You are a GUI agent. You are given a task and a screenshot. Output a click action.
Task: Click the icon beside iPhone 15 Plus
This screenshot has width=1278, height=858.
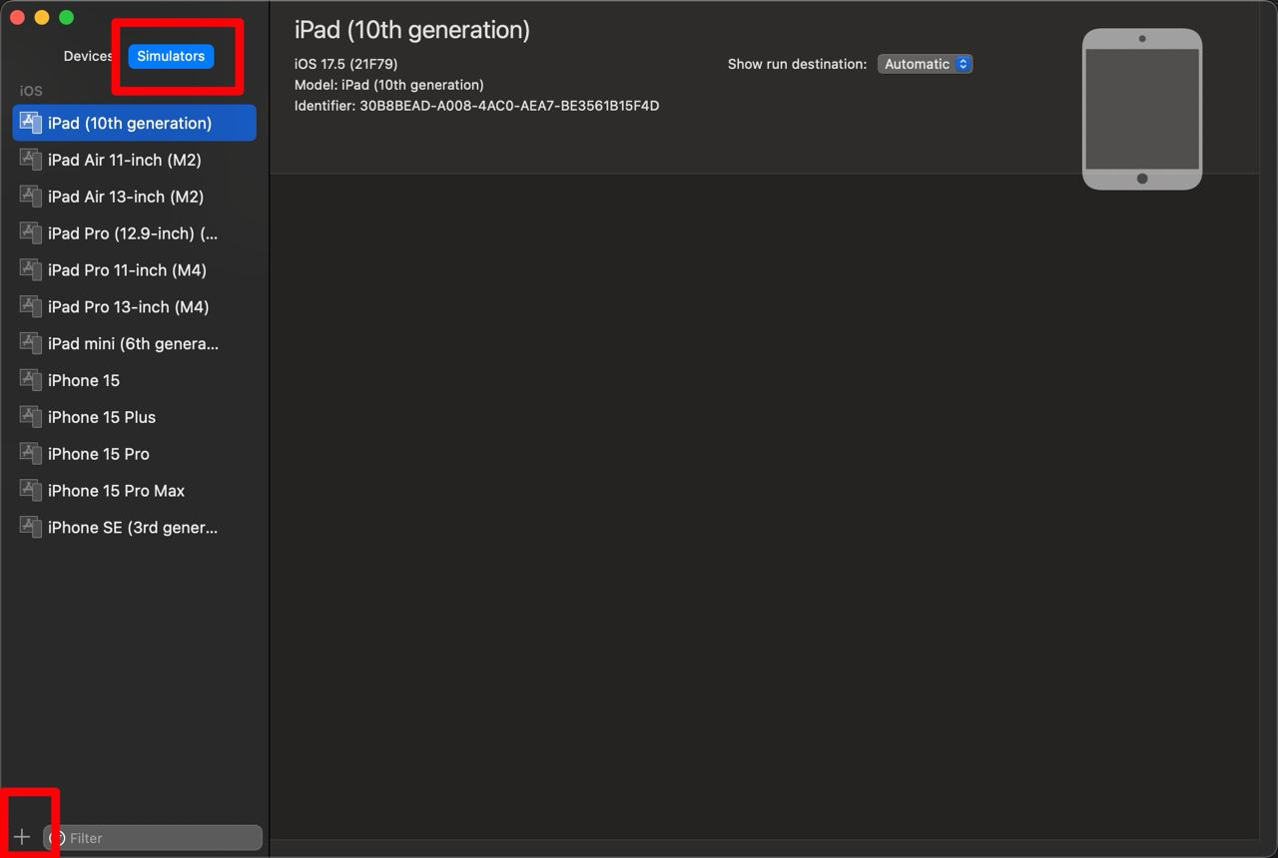pos(31,417)
